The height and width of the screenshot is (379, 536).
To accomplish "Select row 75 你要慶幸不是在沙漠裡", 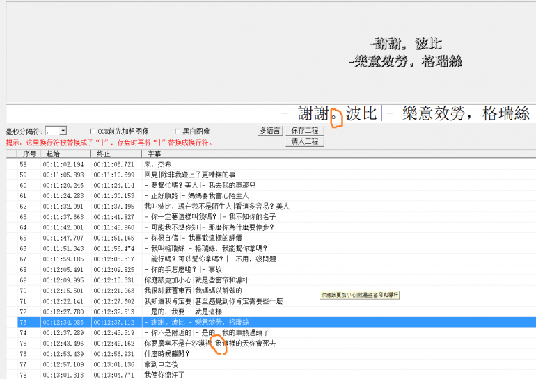I will [x=276, y=344].
